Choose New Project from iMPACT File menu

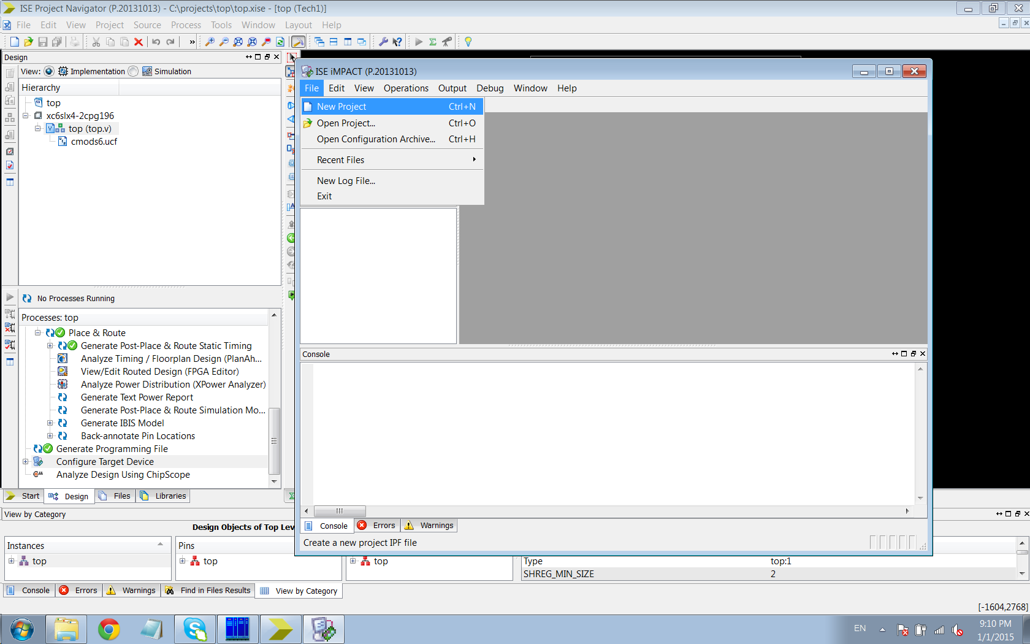392,106
